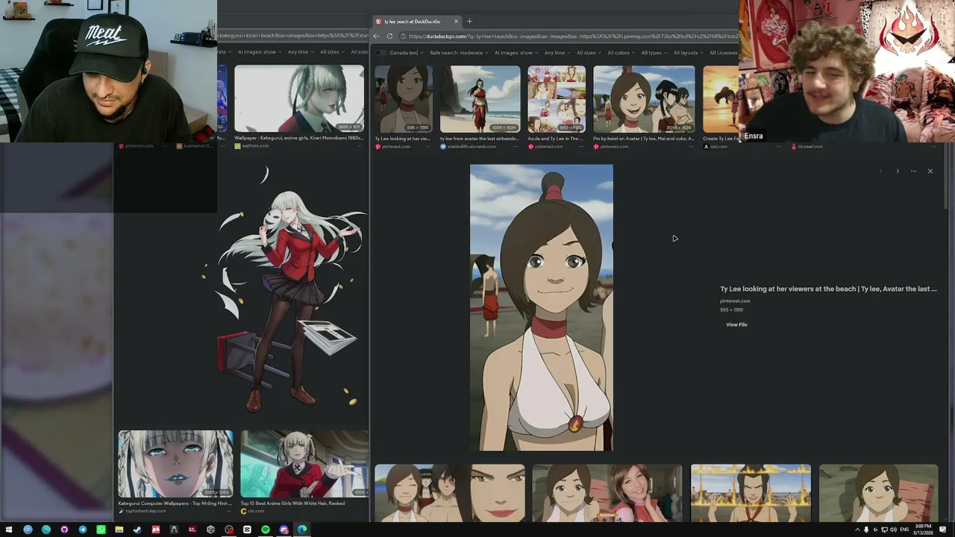Click the large Ty Lee preview image
This screenshot has height=537, width=955.
pyautogui.click(x=542, y=307)
